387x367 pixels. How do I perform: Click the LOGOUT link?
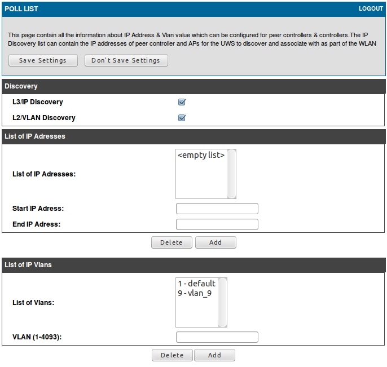click(371, 9)
